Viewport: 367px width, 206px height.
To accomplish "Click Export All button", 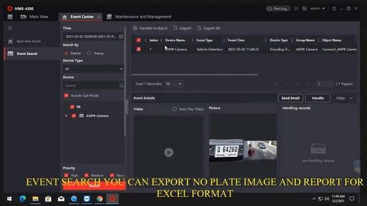I will click(209, 28).
